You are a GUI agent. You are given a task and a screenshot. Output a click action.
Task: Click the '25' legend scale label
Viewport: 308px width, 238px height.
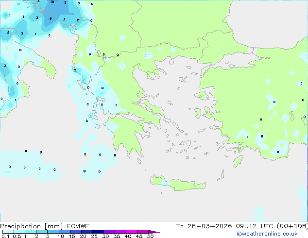pyautogui.click(x=94, y=236)
